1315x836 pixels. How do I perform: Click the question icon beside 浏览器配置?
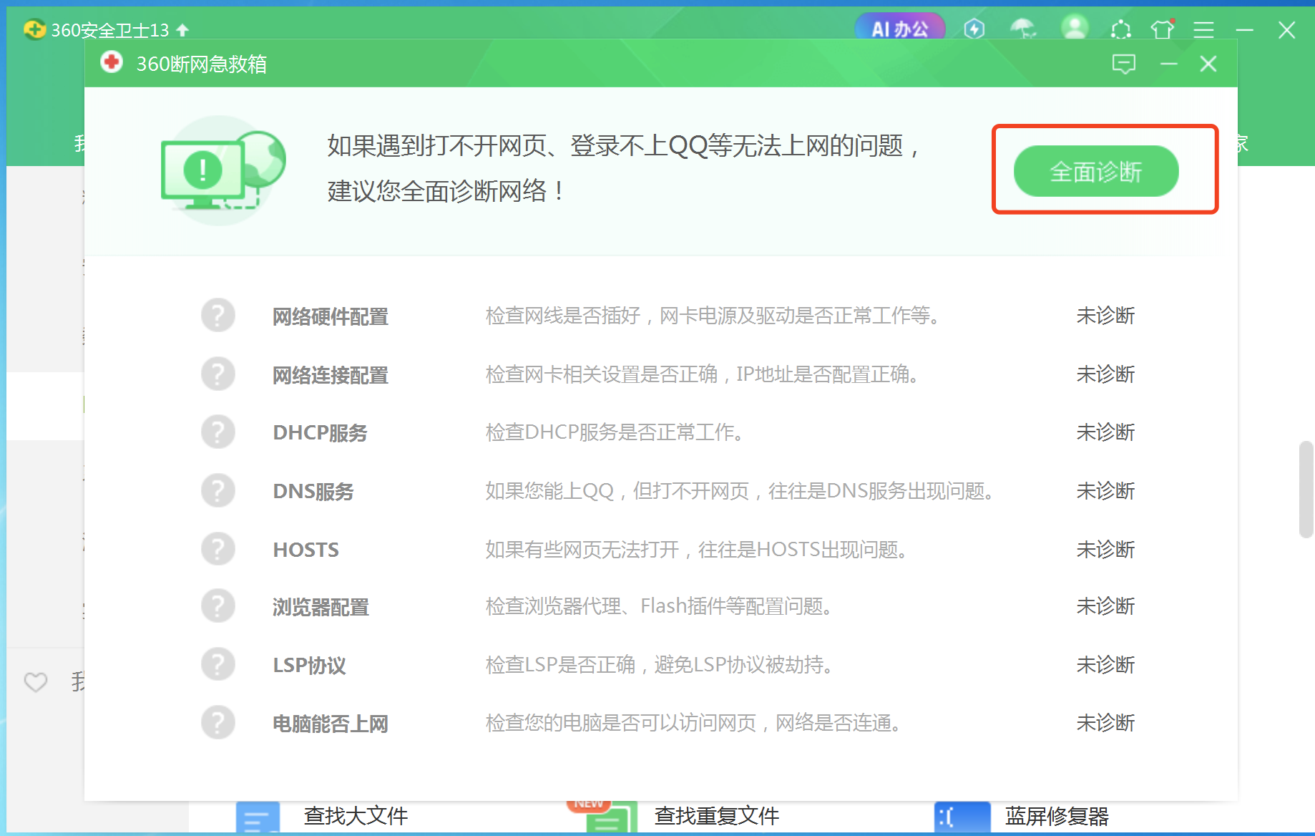click(x=218, y=606)
